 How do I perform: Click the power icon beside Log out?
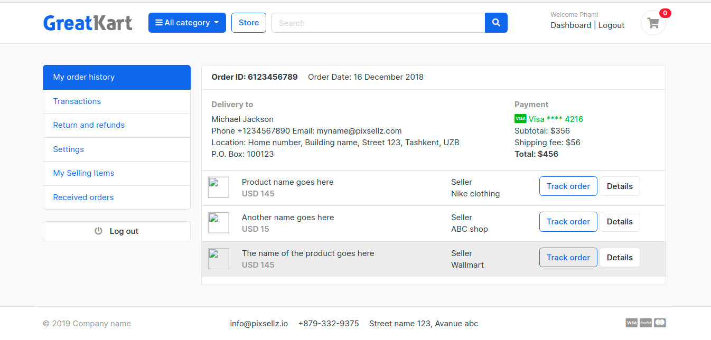(98, 231)
